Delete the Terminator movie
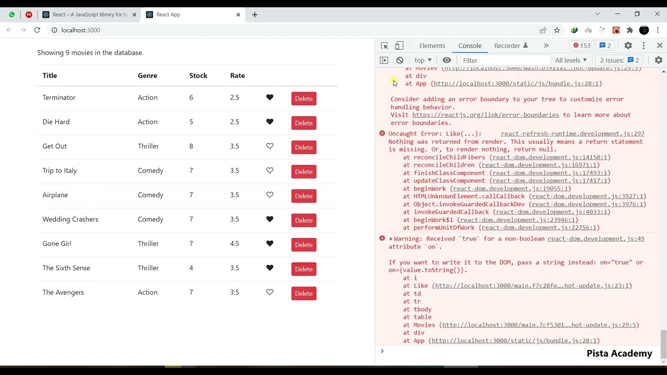Image resolution: width=667 pixels, height=375 pixels. click(304, 98)
